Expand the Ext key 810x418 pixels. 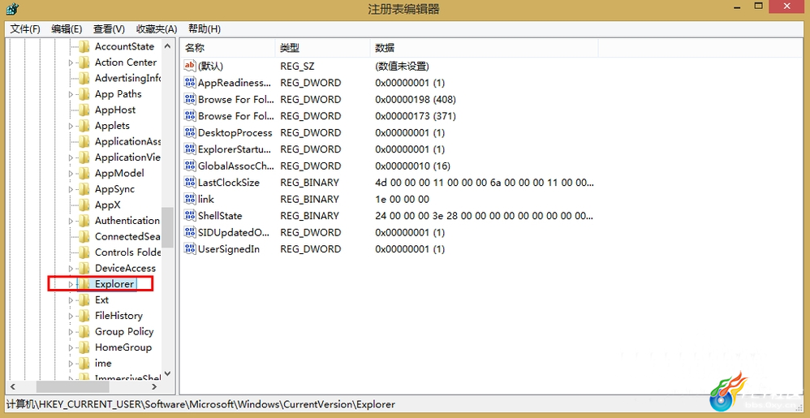coord(71,300)
